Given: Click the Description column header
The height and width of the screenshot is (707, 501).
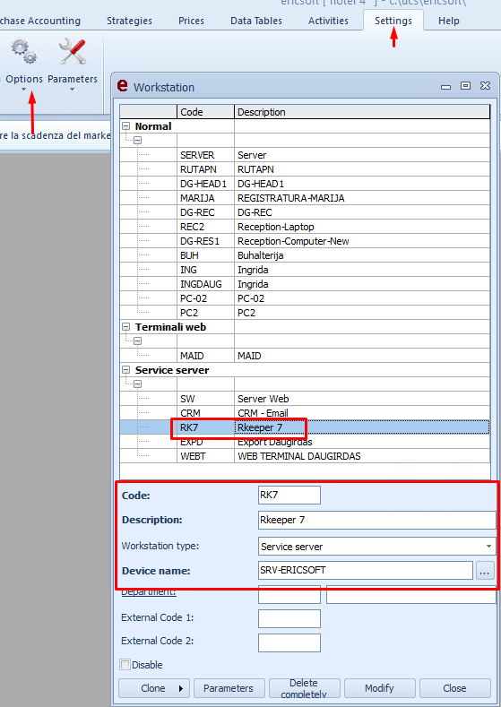Looking at the screenshot, I should [362, 112].
